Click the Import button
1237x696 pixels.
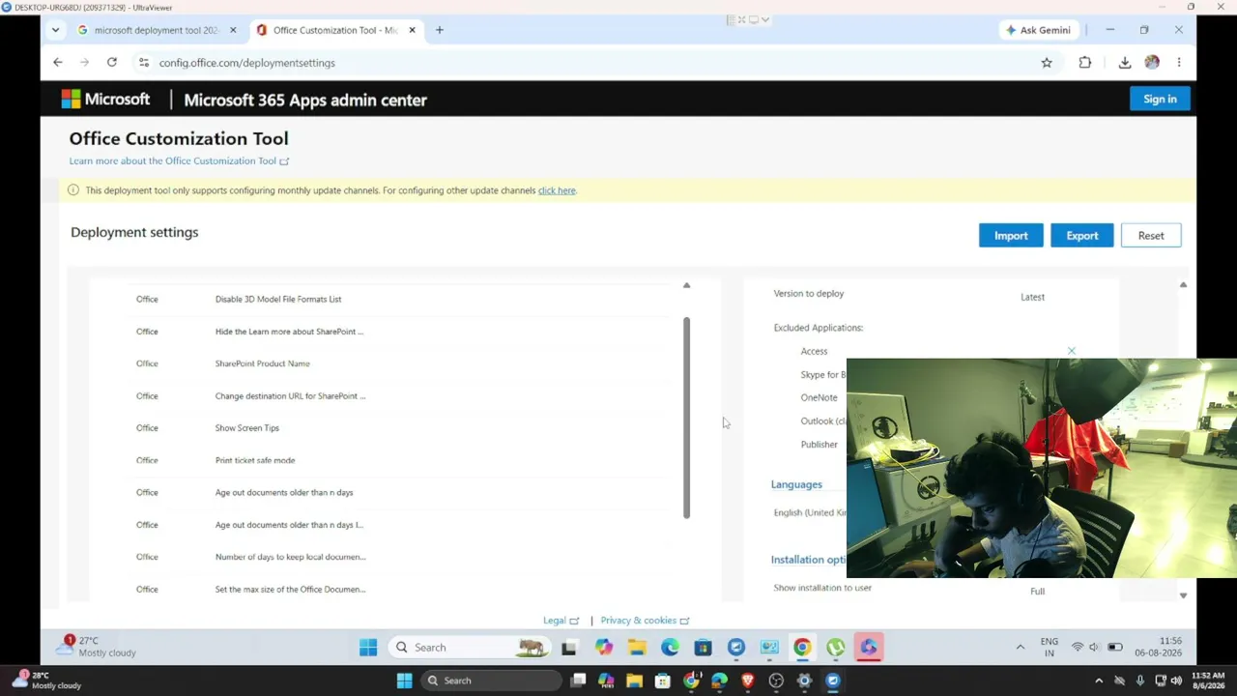coord(1011,236)
